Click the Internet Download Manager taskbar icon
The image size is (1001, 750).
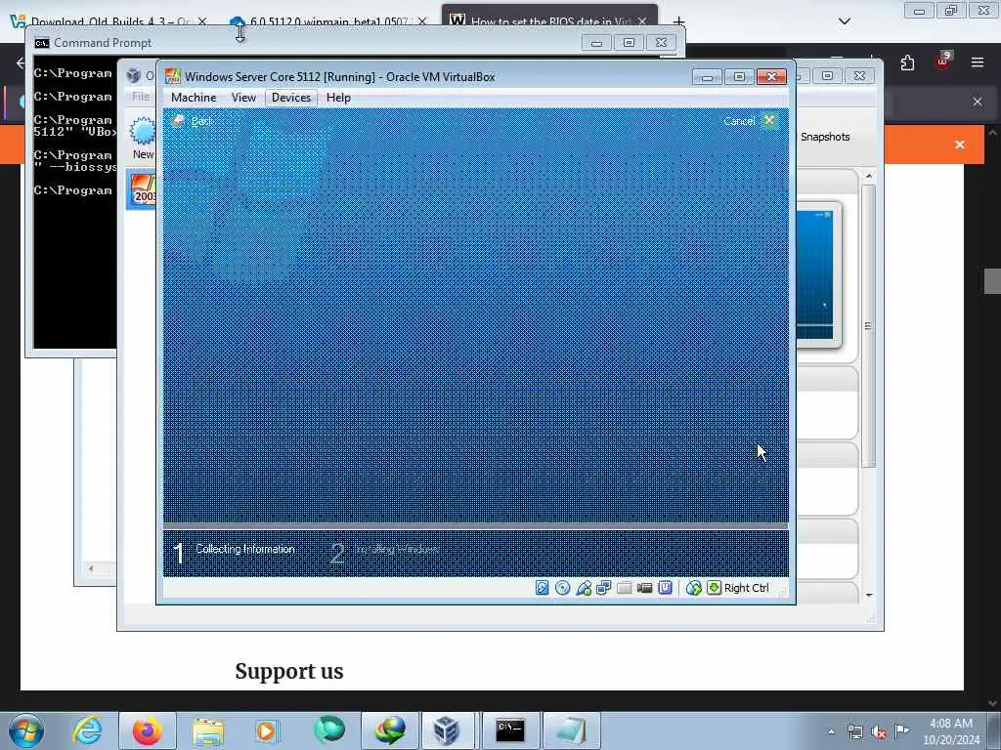point(389,730)
